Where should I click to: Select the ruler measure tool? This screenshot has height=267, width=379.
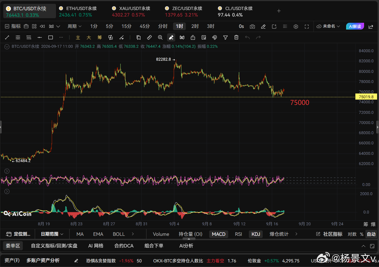149,37
